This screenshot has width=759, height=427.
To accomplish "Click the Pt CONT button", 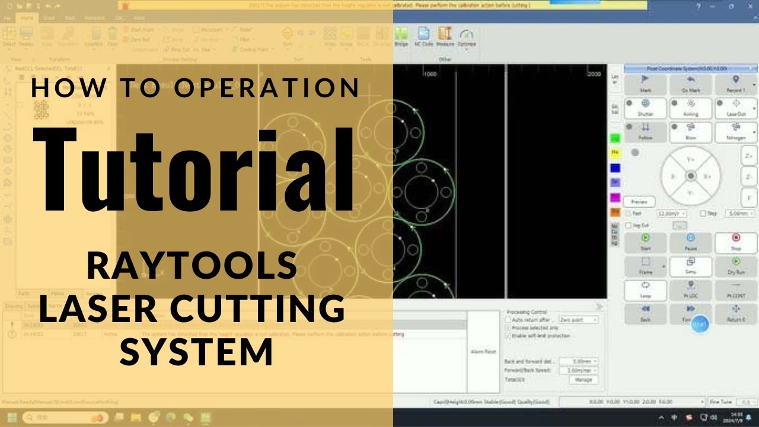I will click(x=736, y=289).
